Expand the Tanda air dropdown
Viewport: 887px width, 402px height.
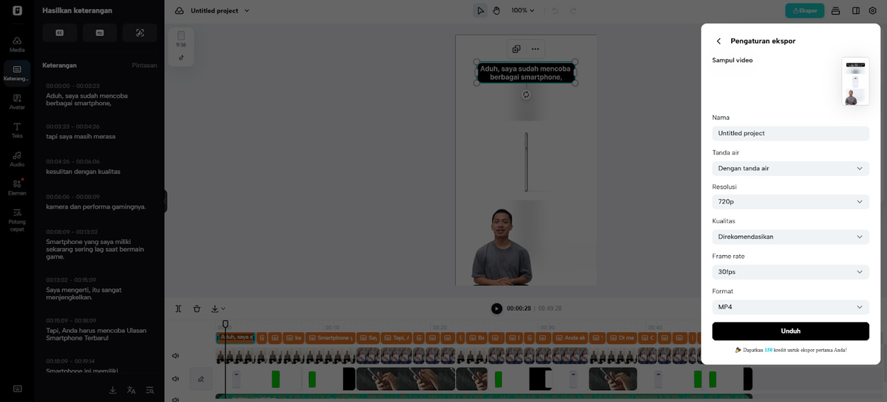click(x=790, y=168)
